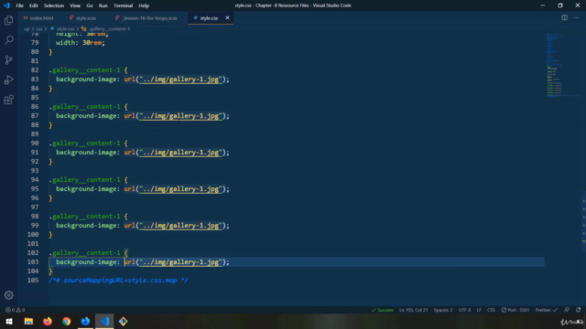This screenshot has height=329, width=586.
Task: Open the Go menu
Action: (x=90, y=5)
